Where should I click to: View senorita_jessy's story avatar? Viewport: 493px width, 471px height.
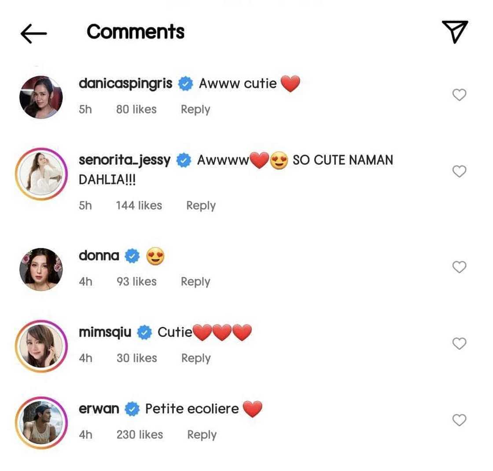[41, 174]
